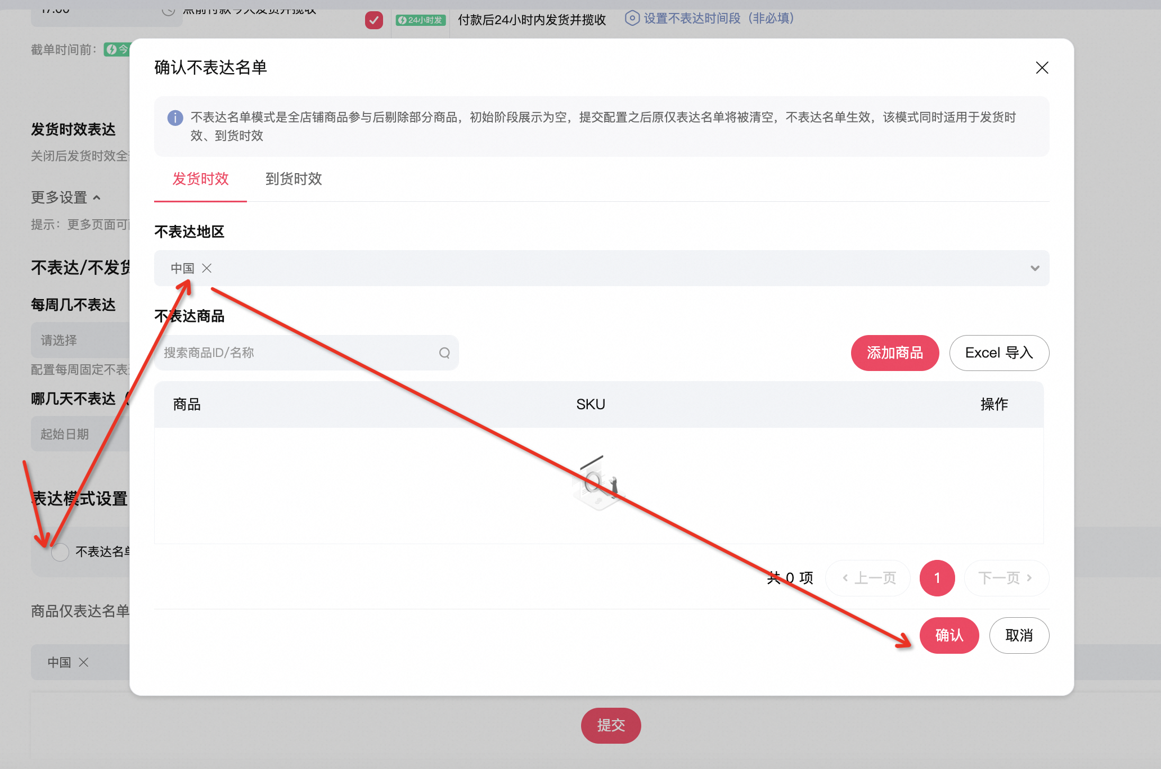1161x769 pixels.
Task: Go to previous page 上一页
Action: pyautogui.click(x=868, y=578)
